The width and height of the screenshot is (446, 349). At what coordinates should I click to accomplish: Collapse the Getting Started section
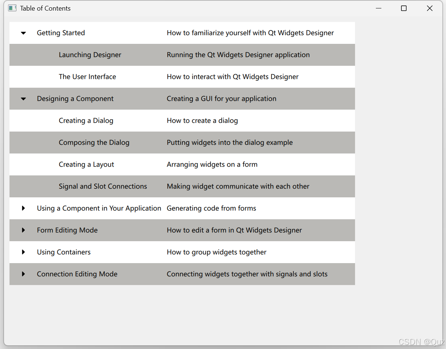pos(23,33)
